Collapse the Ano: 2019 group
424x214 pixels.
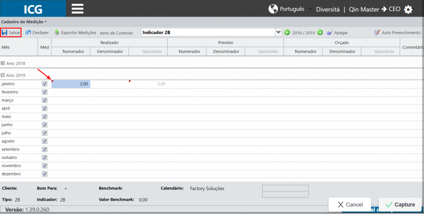click(3, 75)
